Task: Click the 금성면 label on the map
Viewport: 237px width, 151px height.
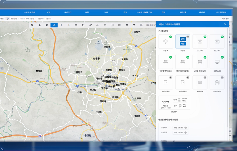Action: [x=88, y=135]
